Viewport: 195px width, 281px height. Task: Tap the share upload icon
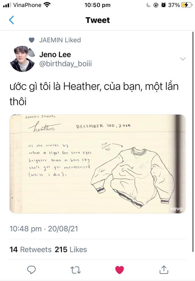tap(164, 270)
